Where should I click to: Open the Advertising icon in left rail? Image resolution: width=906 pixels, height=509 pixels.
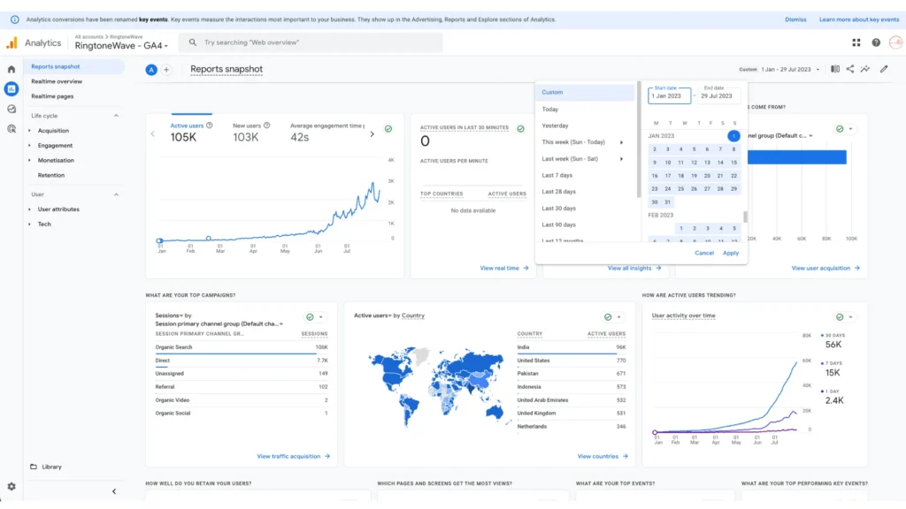[11, 129]
